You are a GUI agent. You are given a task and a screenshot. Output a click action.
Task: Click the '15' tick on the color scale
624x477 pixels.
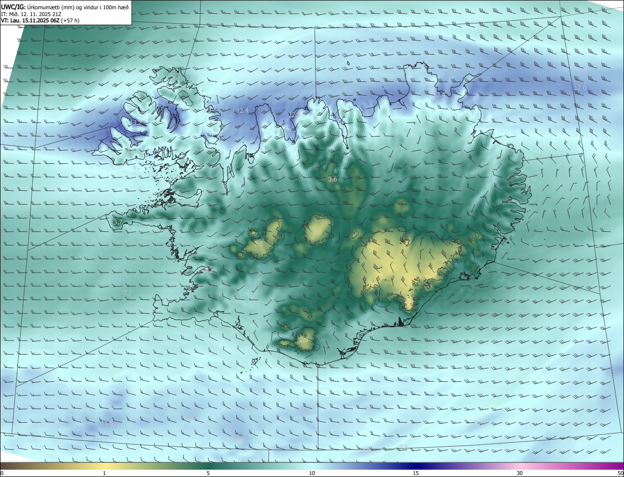[x=416, y=474]
